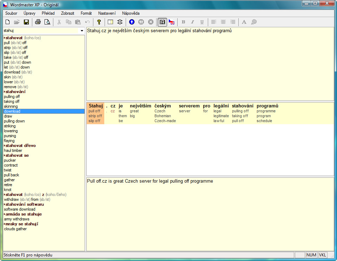Open the Nastavení menu
The width and height of the screenshot is (337, 261).
107,13
